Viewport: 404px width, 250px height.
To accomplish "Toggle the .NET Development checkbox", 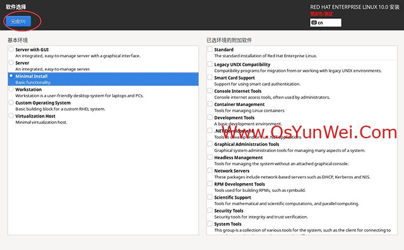I will [x=210, y=131].
